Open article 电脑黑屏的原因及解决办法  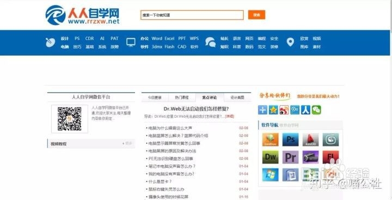click(172, 151)
